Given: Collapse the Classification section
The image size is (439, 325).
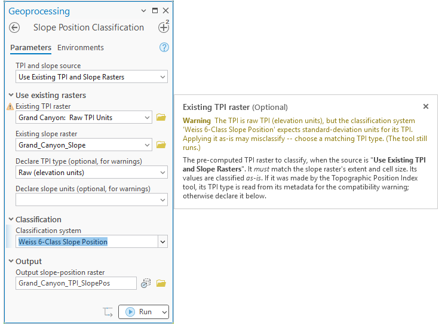Looking at the screenshot, I should coord(11,219).
